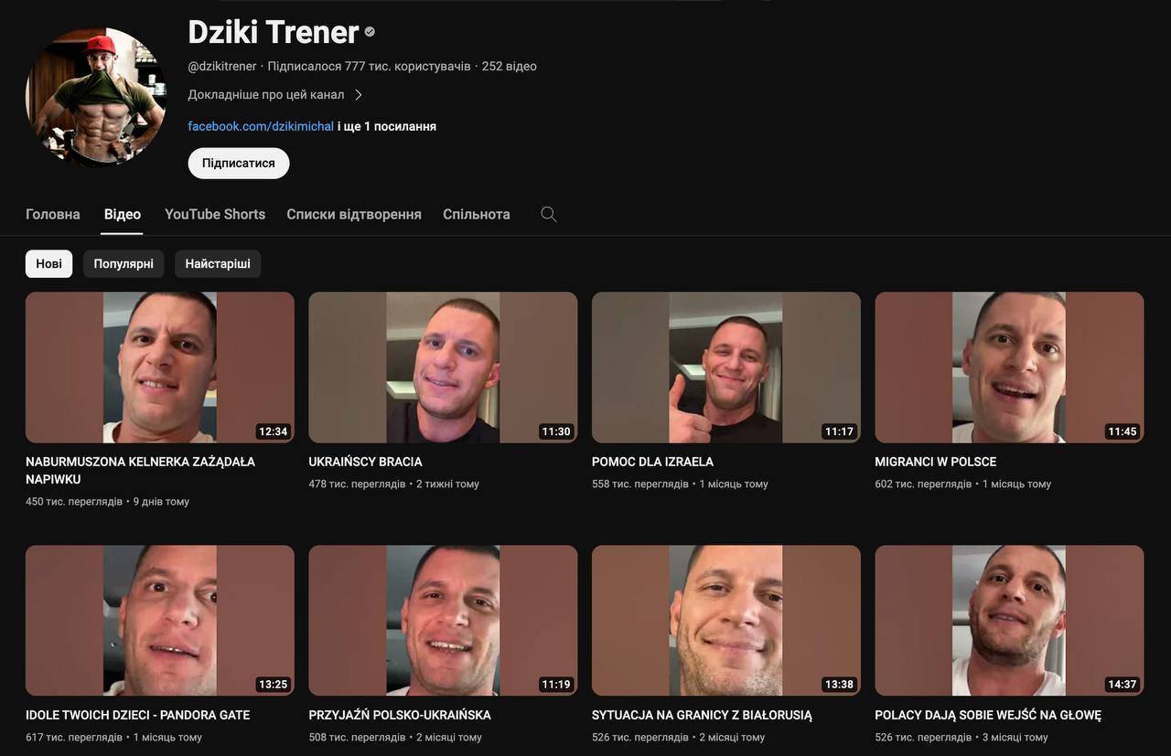Sort videos by Найстаріші chip
The height and width of the screenshot is (756, 1171).
(218, 264)
